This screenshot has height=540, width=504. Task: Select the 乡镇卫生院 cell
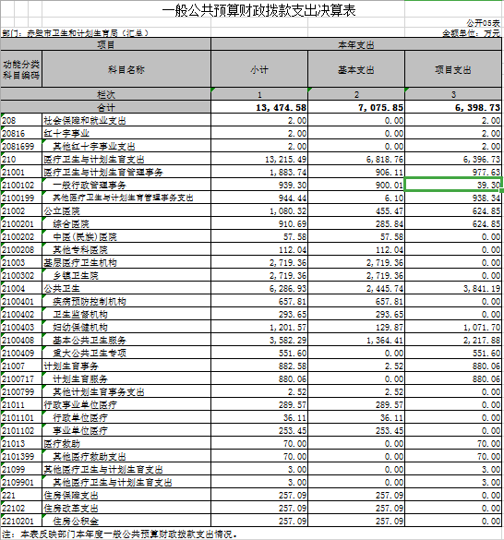tap(126, 275)
